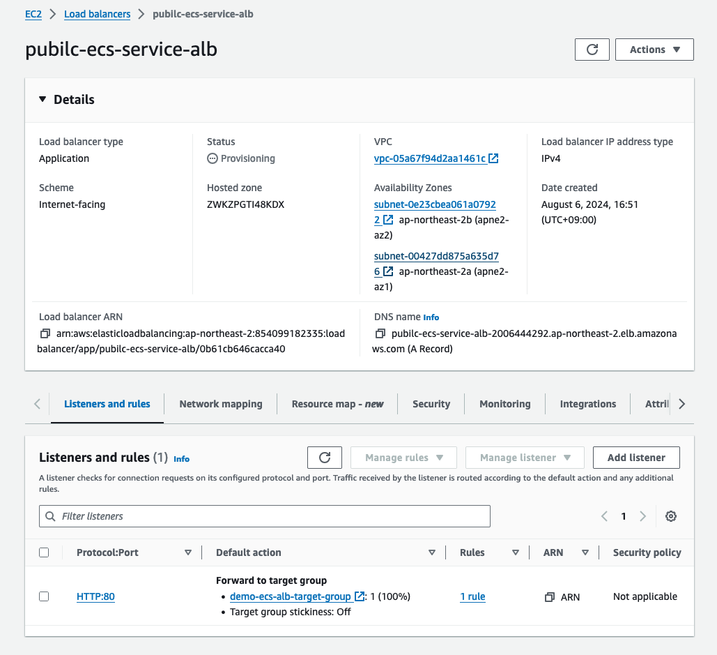717x655 pixels.
Task: Open DNS name Info link
Action: pyautogui.click(x=431, y=317)
